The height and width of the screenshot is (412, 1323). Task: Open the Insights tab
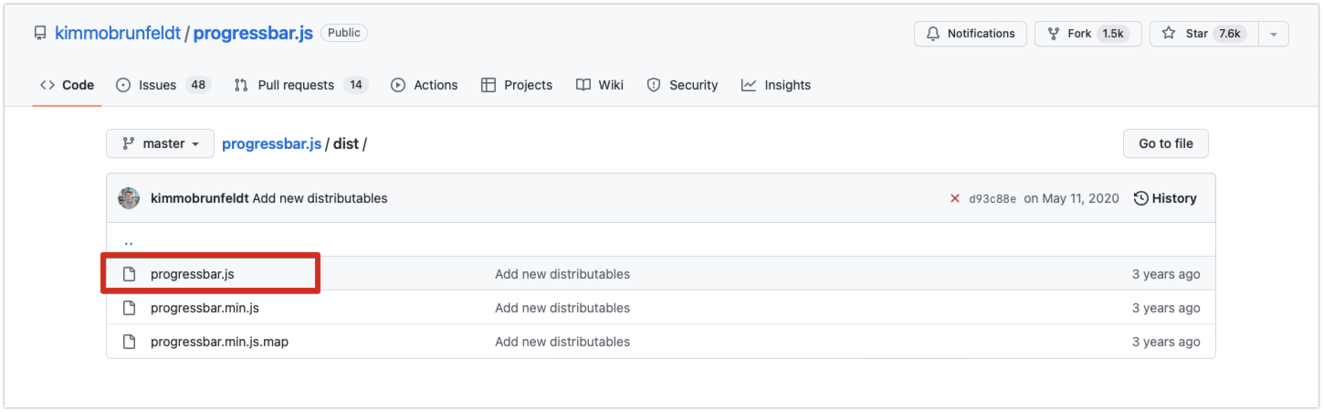click(x=776, y=85)
